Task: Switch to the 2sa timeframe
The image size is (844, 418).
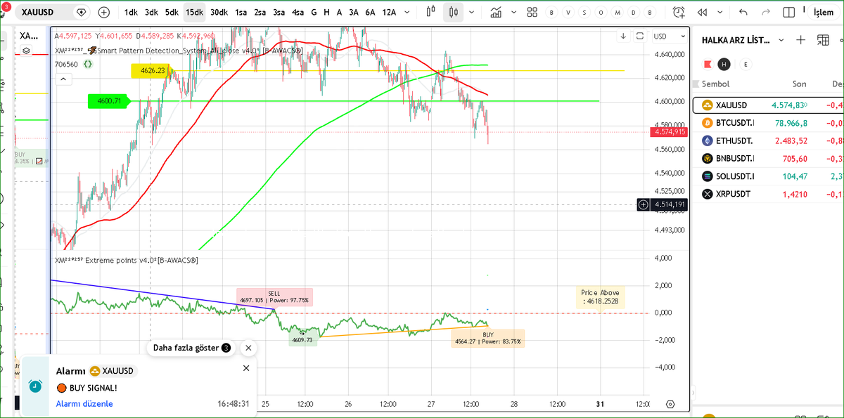Action: point(260,12)
